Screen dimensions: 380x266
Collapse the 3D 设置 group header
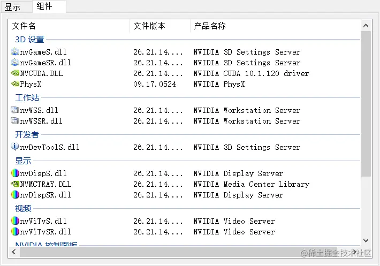point(29,39)
